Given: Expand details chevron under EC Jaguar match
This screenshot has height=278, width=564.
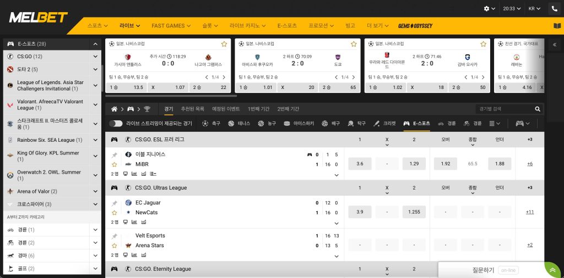Looking at the screenshot, I should point(337,224).
